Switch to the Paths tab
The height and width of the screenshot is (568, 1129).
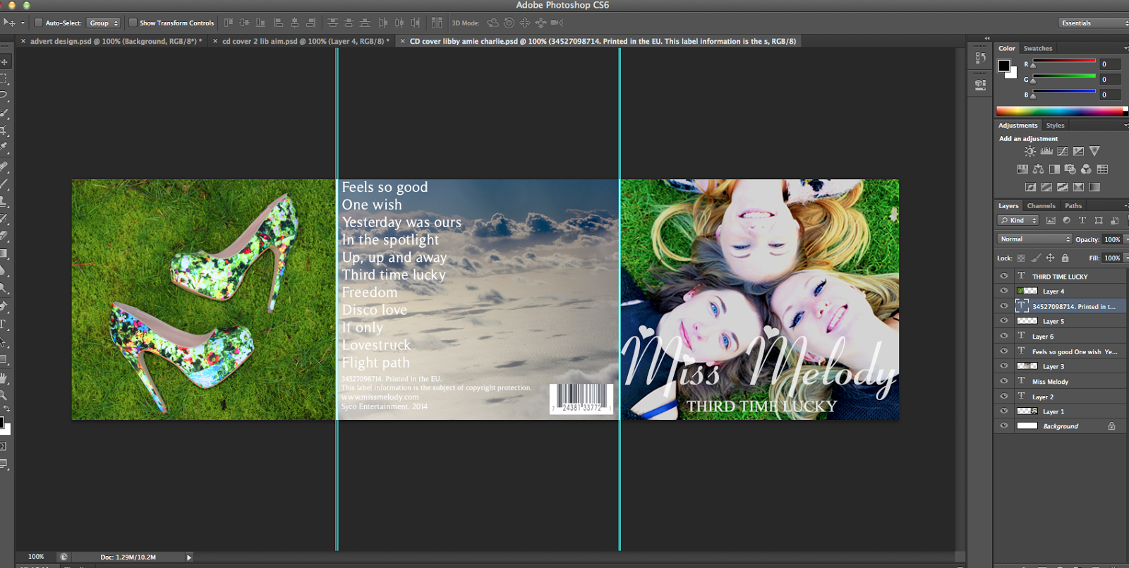1073,205
